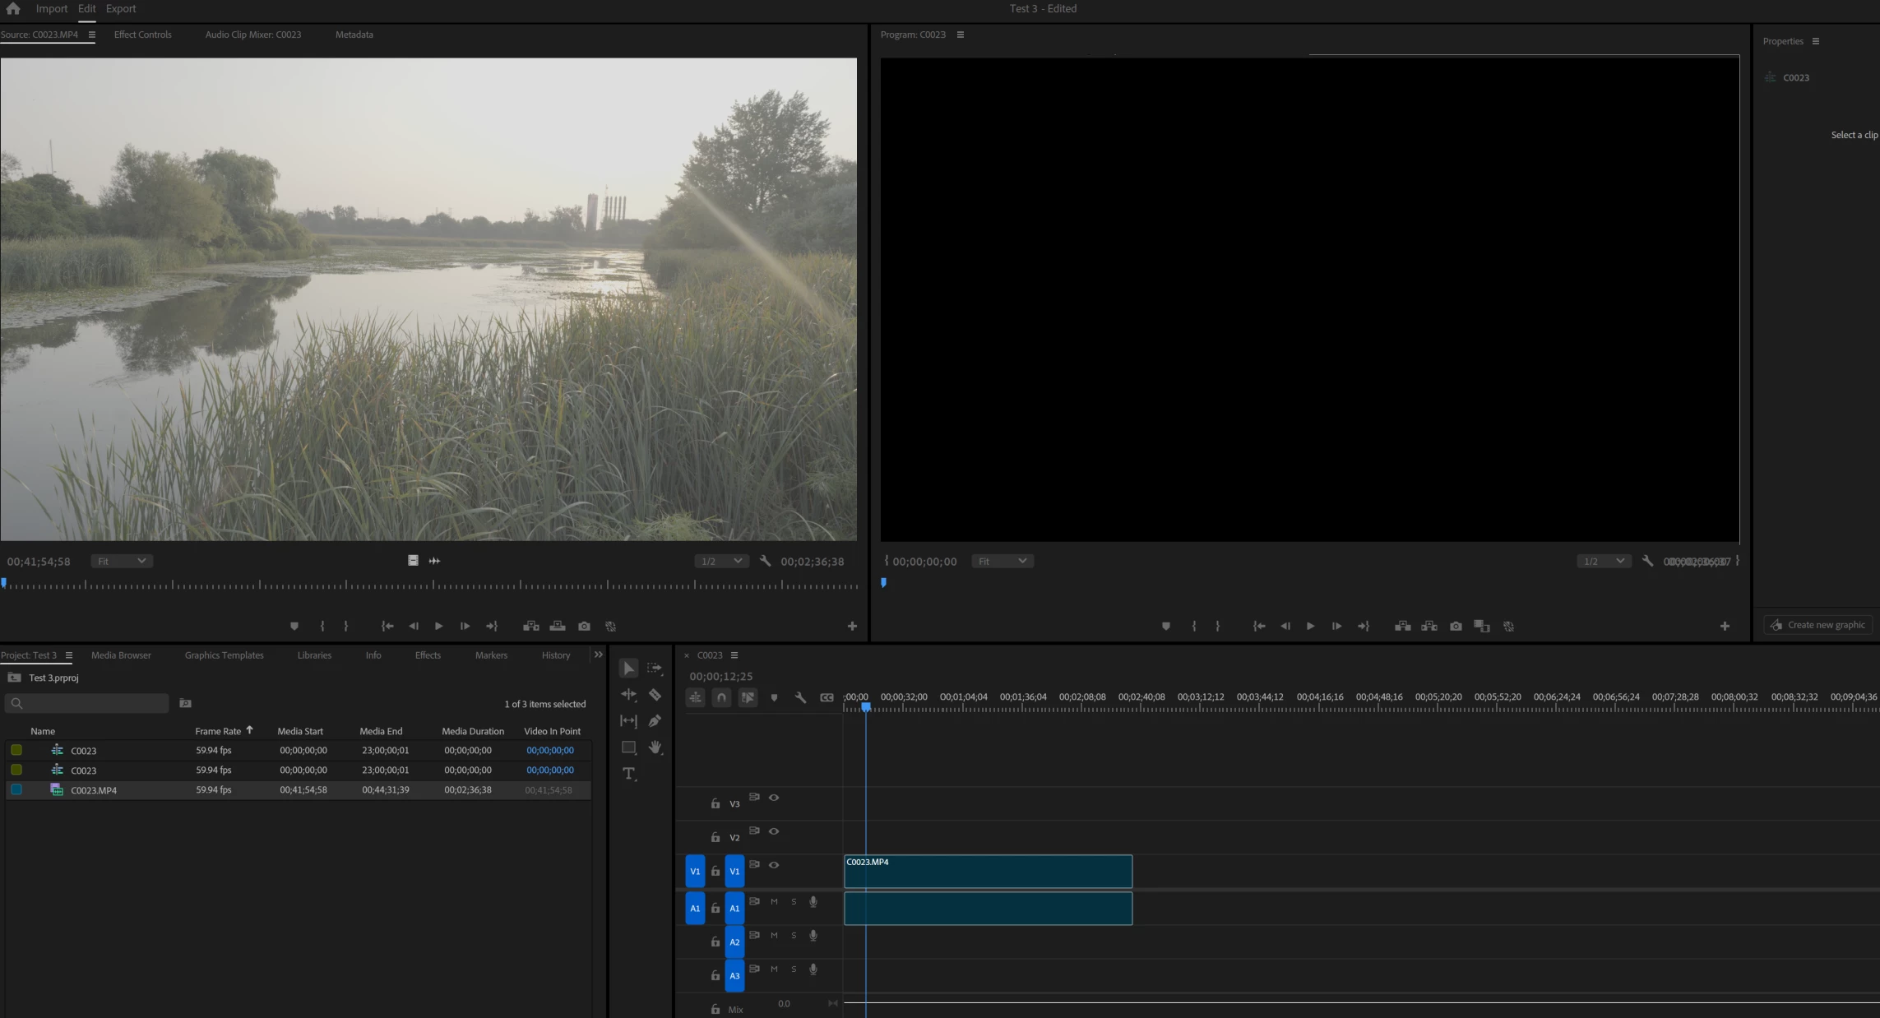Select the Razor tool
Viewport: 1880px width, 1018px height.
655,695
